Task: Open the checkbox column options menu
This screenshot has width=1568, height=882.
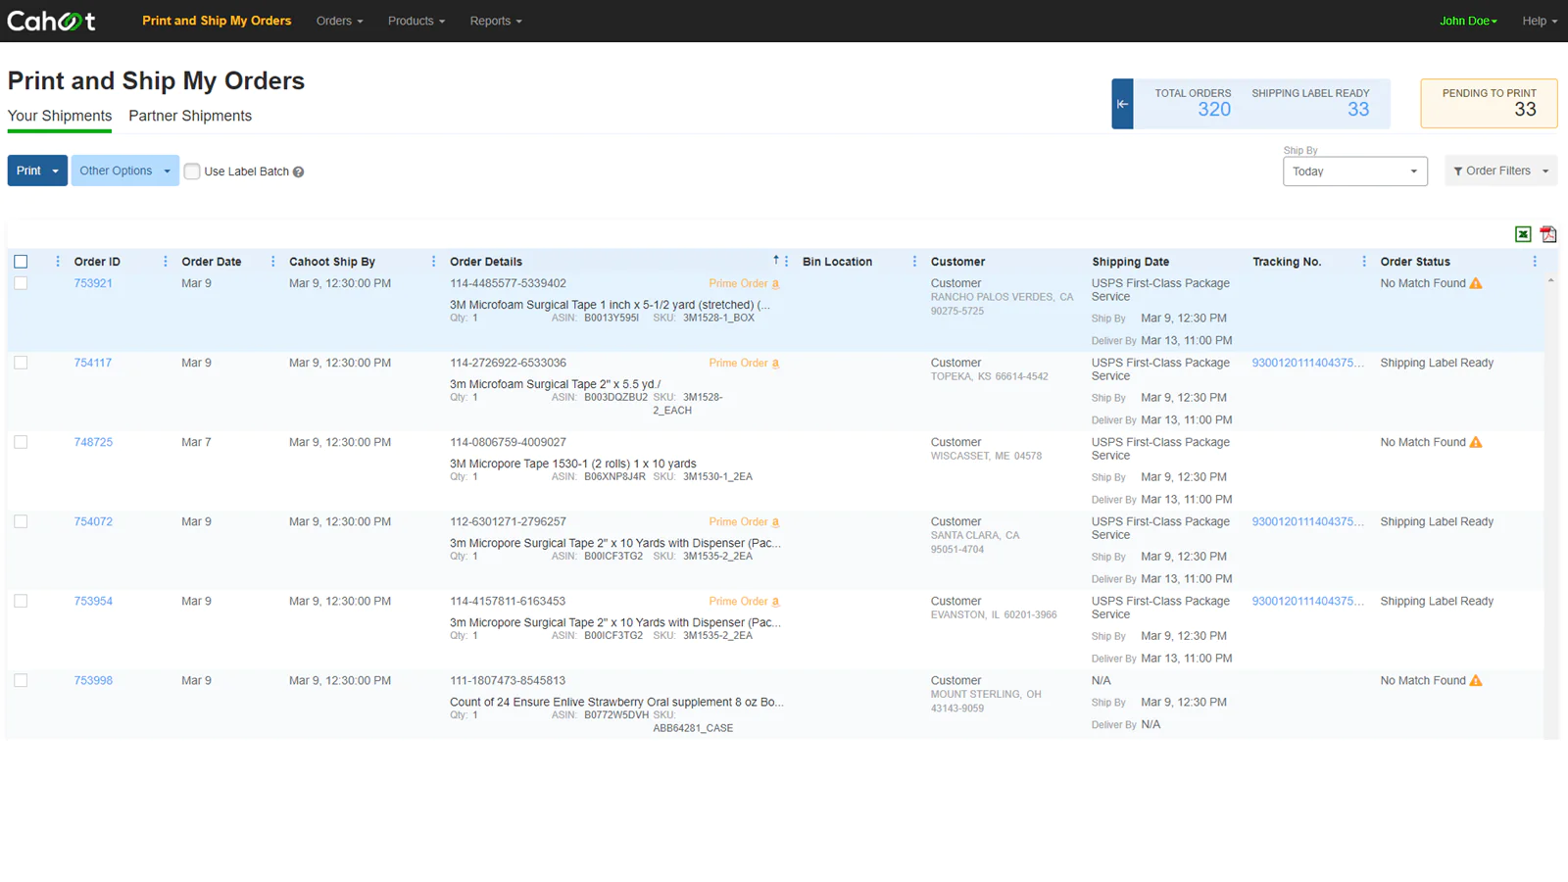Action: point(58,262)
